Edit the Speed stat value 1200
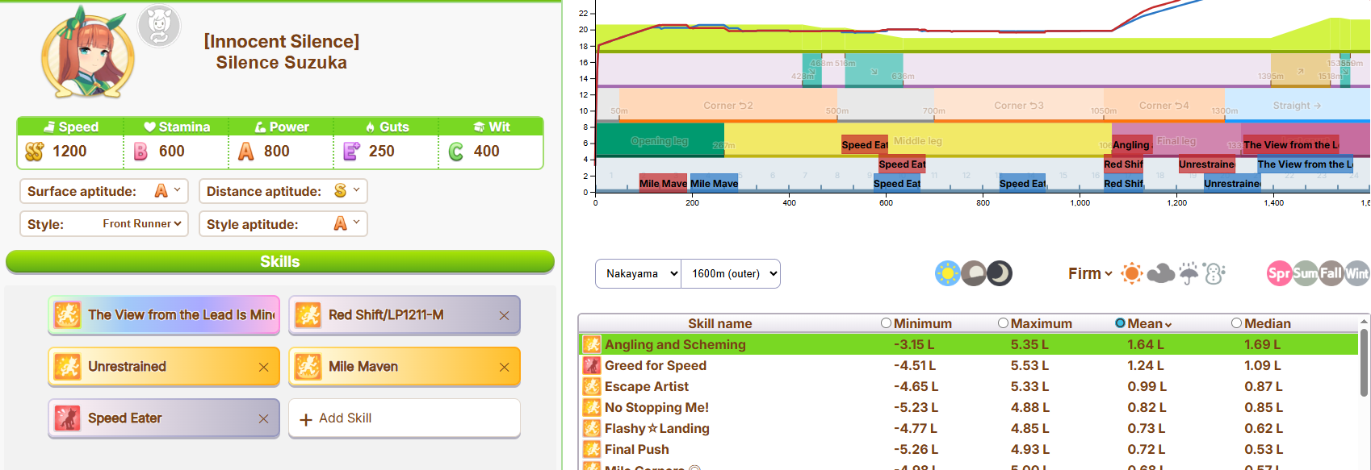1371x470 pixels. click(69, 152)
